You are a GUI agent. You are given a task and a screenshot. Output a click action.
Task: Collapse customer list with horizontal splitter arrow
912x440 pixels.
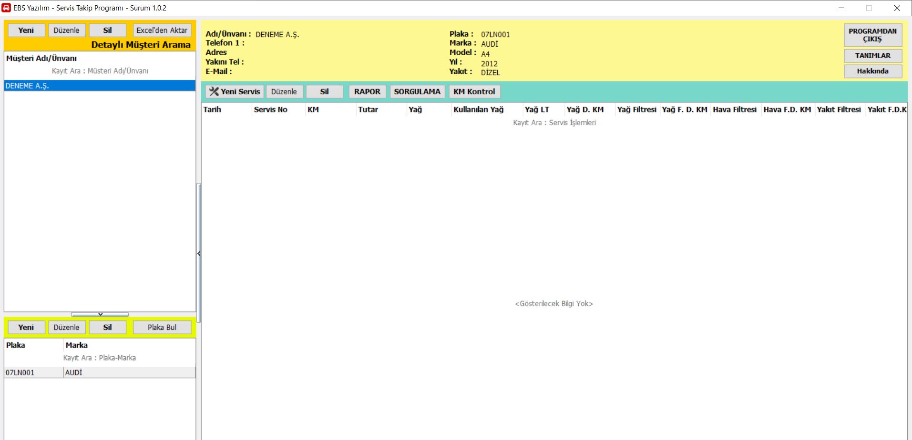100,314
